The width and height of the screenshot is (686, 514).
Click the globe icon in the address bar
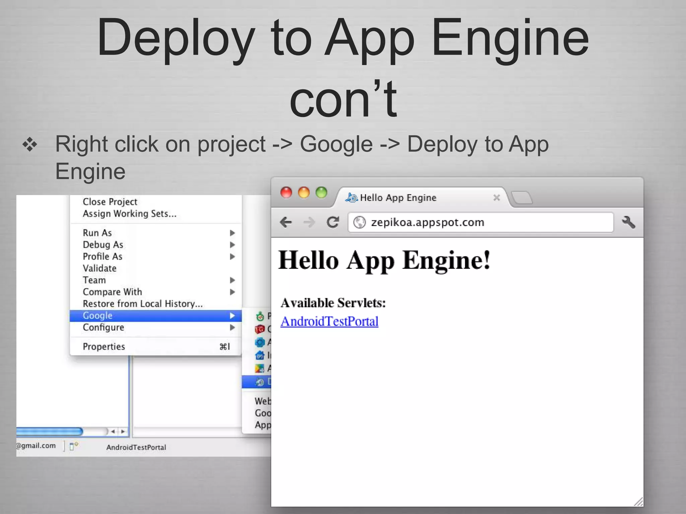click(360, 222)
